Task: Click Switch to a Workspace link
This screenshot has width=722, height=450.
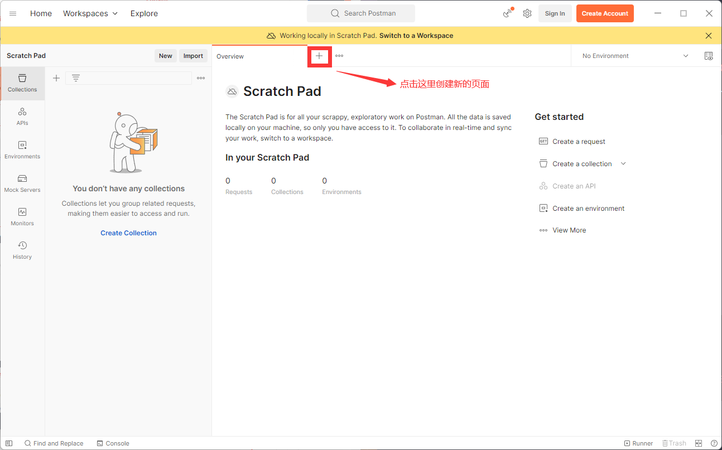Action: 416,35
